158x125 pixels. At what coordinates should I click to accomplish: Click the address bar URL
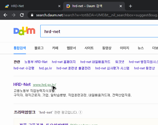pyautogui.click(x=97, y=15)
